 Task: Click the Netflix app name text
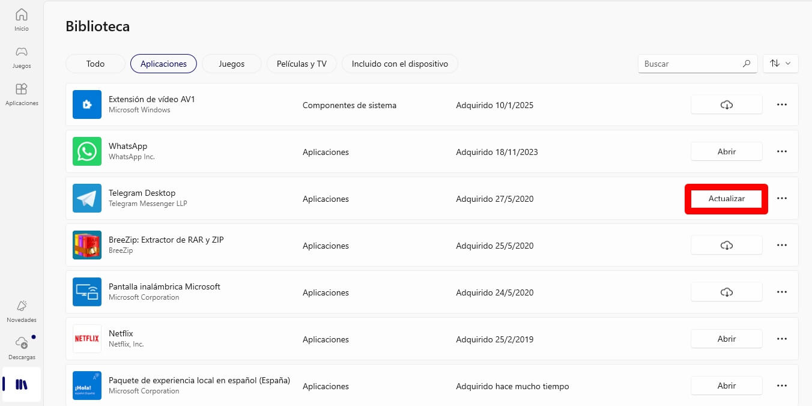(121, 333)
